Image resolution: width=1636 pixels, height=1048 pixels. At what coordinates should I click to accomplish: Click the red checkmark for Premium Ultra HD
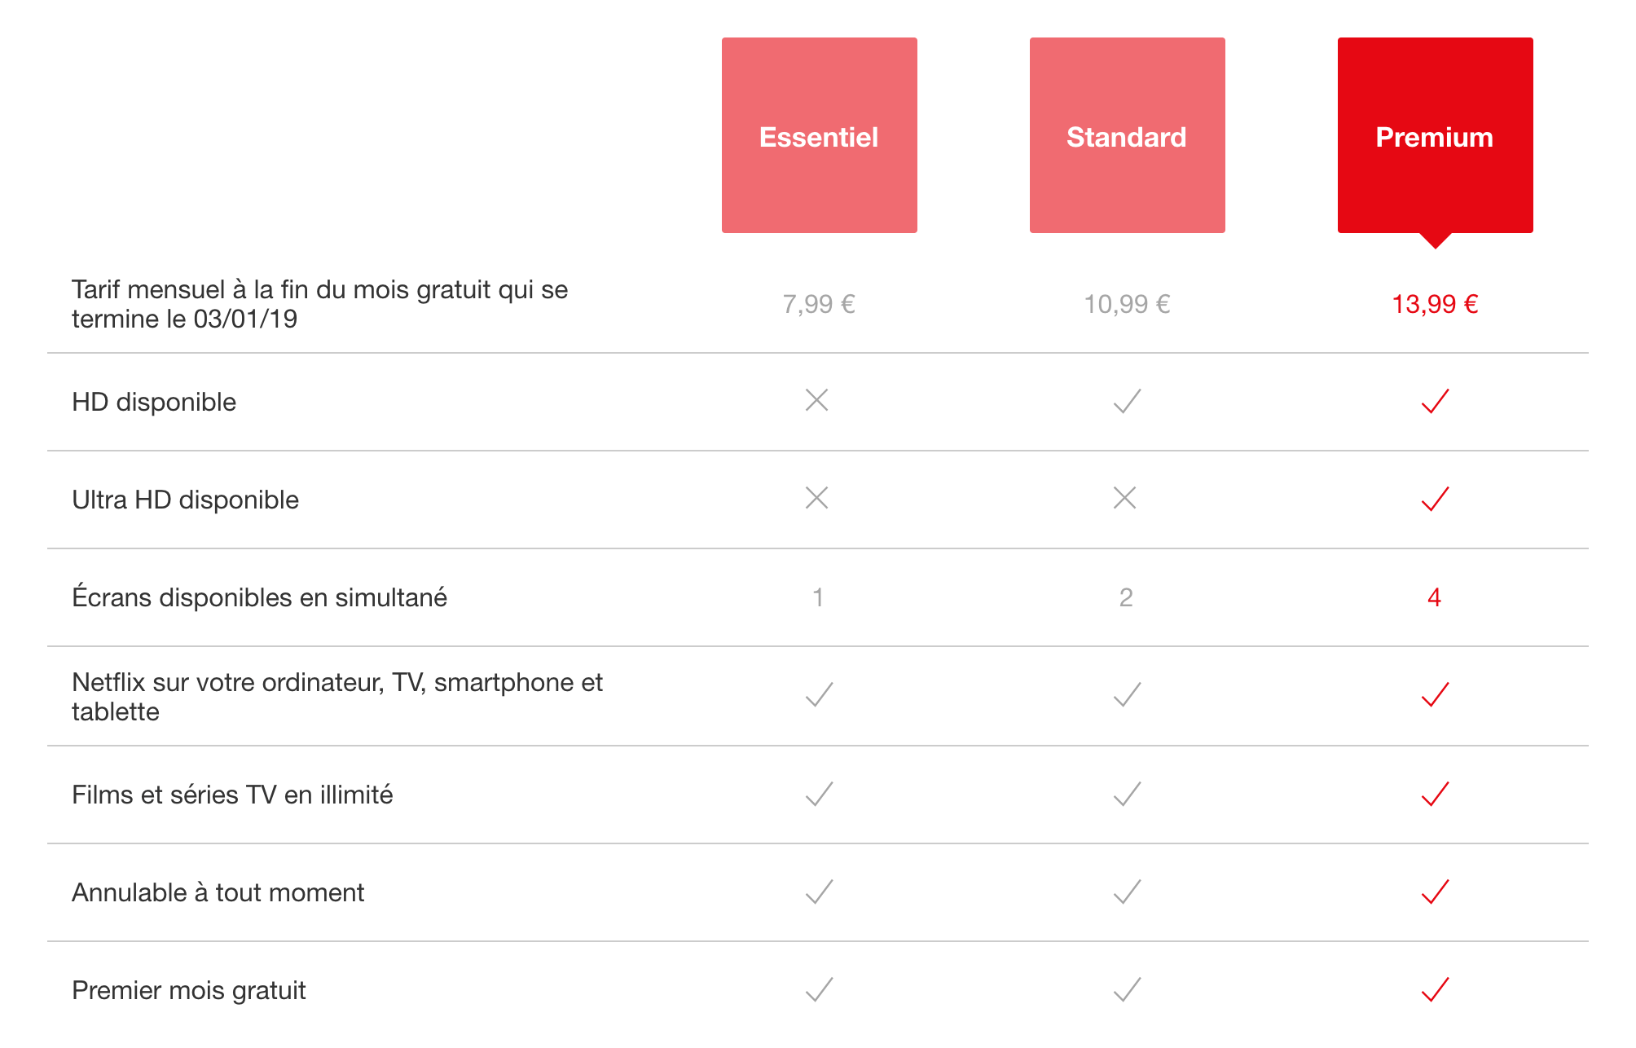coord(1436,499)
